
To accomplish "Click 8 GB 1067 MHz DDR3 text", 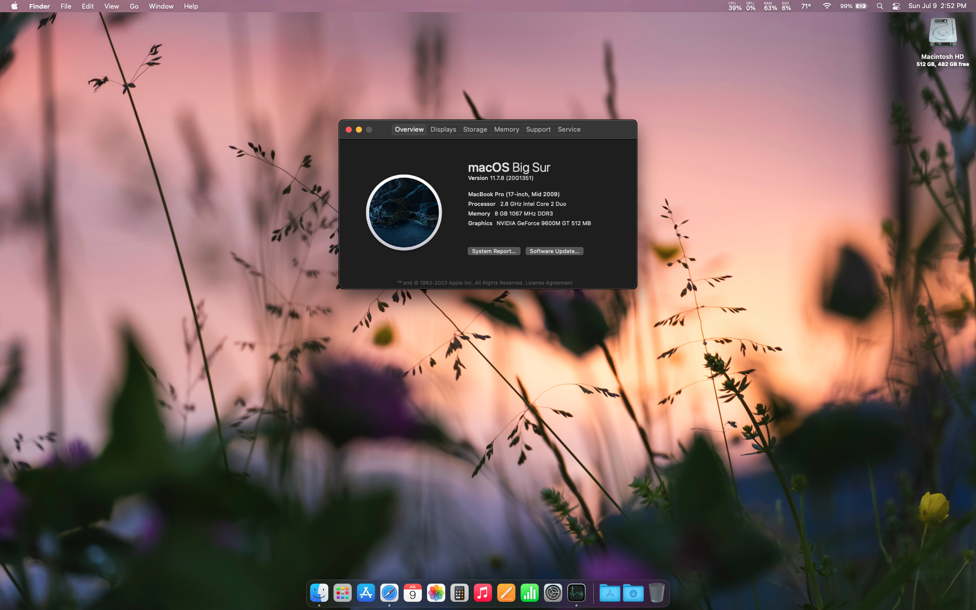I will pos(524,213).
